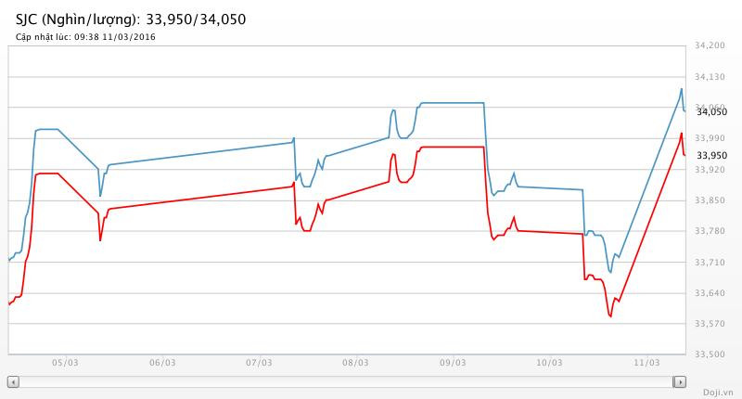The height and width of the screenshot is (399, 742).
Task: Select the 08/03 date on the time axis
Action: click(355, 363)
